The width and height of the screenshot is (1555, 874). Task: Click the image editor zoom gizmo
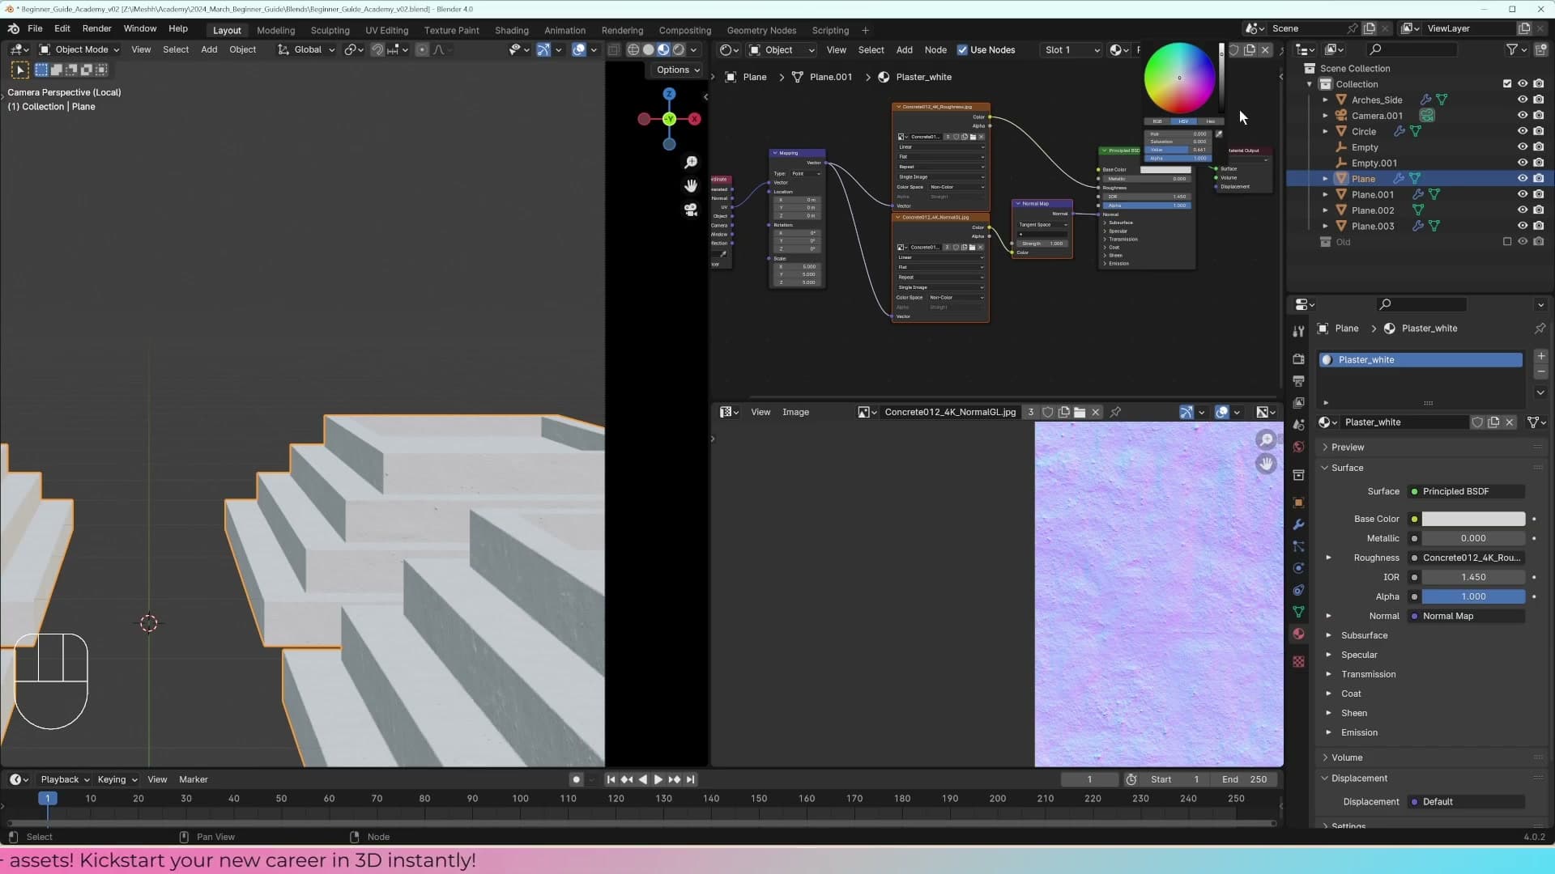[1266, 440]
